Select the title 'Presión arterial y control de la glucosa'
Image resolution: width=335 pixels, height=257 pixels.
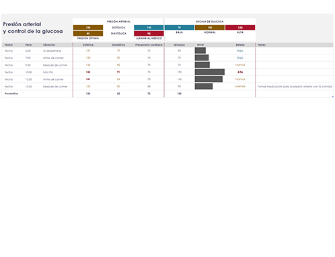pos(33,28)
